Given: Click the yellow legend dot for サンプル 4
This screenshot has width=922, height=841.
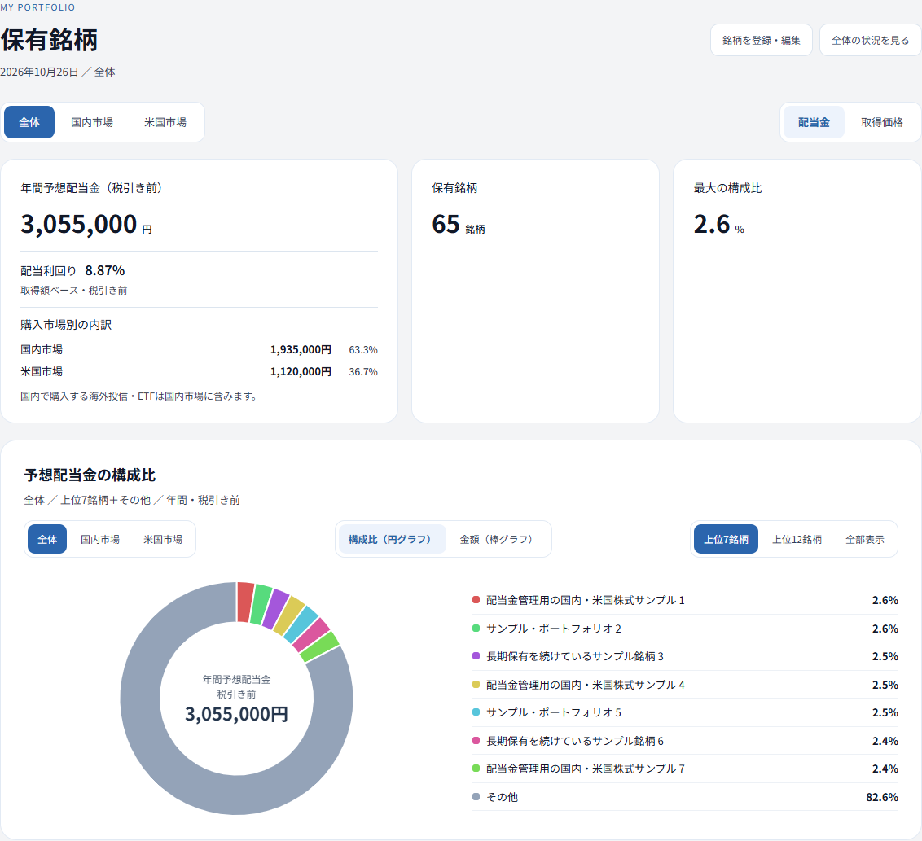Looking at the screenshot, I should [x=476, y=684].
